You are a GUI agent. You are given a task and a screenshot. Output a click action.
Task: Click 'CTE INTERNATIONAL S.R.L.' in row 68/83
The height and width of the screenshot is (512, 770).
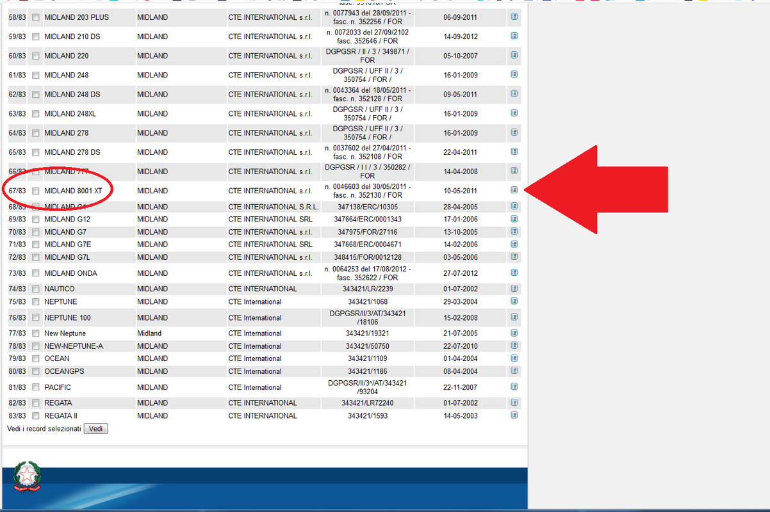(274, 207)
